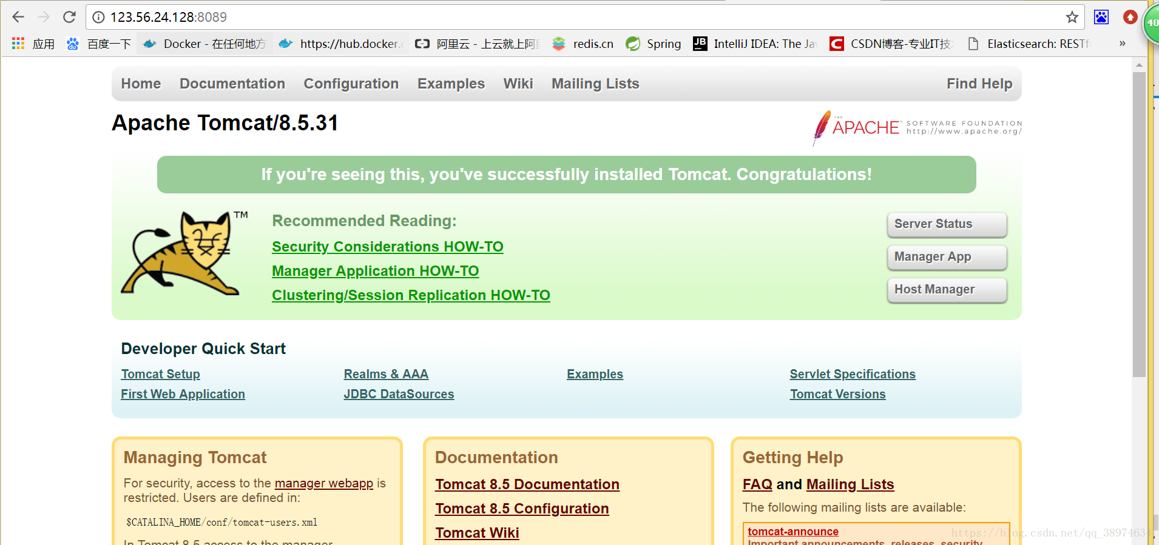Open the Home nav item

[x=141, y=84]
